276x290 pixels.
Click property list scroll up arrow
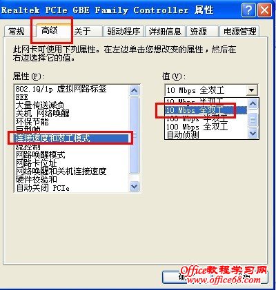coord(134,90)
